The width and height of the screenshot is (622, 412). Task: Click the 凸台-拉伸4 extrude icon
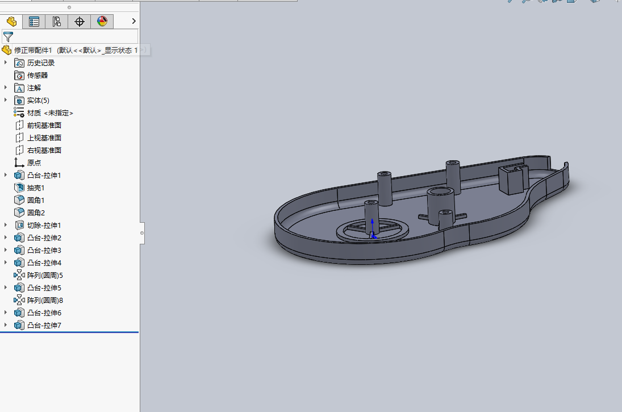[x=19, y=263]
